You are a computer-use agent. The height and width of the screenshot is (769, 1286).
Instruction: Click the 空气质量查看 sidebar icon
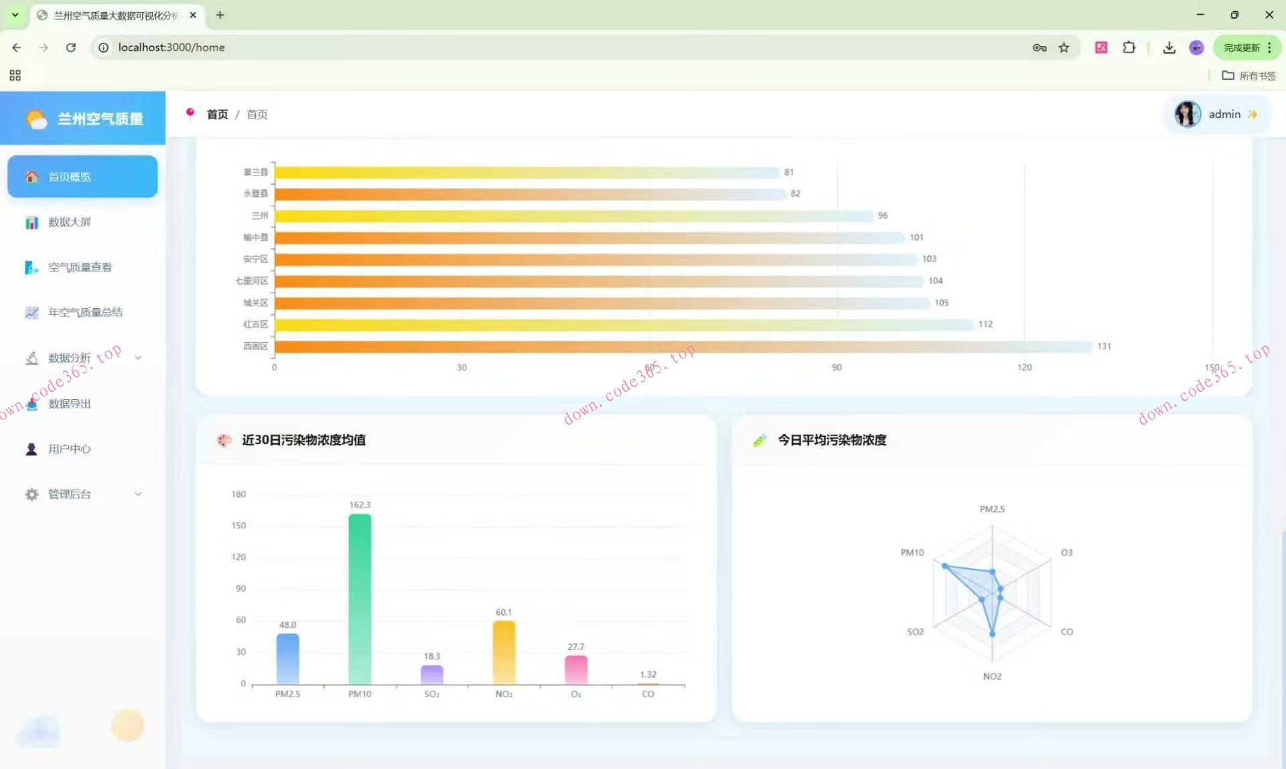tap(31, 267)
